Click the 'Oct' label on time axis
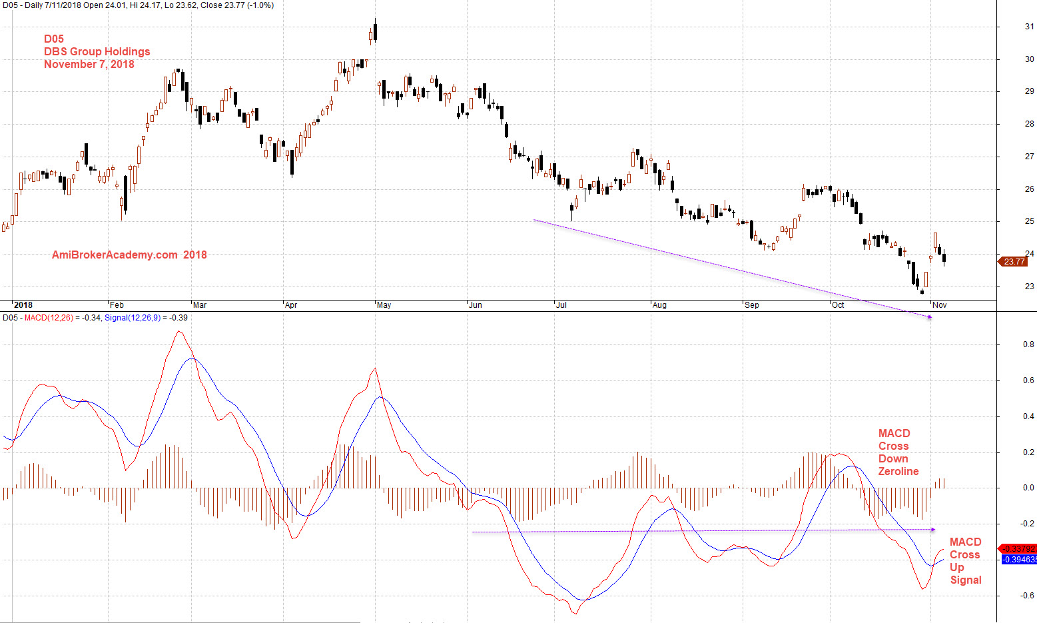Viewport: 1037px width, 623px height. [837, 305]
